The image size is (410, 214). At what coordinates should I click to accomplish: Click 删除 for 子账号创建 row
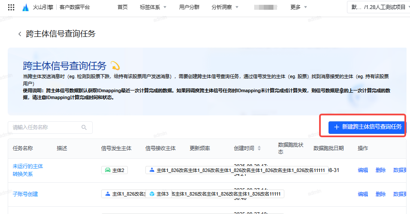coord(380,194)
